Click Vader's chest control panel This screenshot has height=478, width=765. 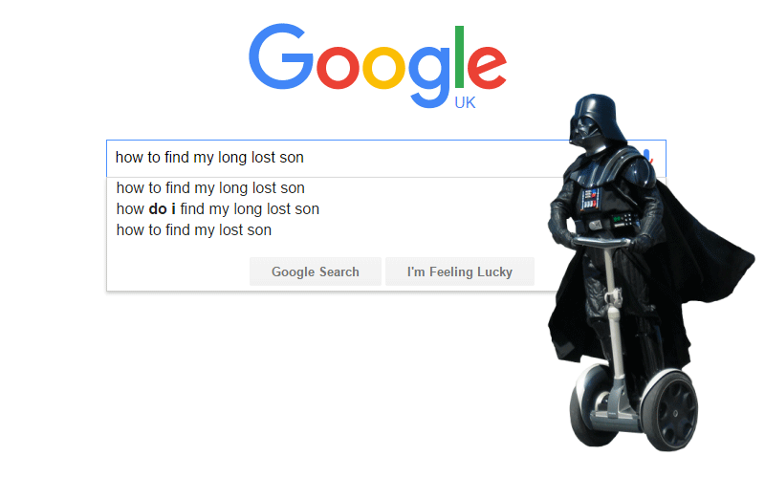pyautogui.click(x=590, y=199)
